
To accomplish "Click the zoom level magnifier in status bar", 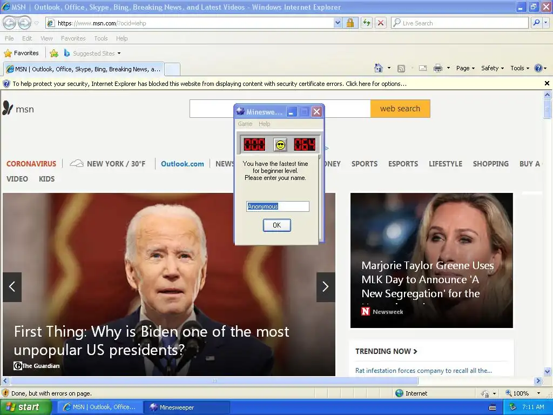I will point(509,393).
